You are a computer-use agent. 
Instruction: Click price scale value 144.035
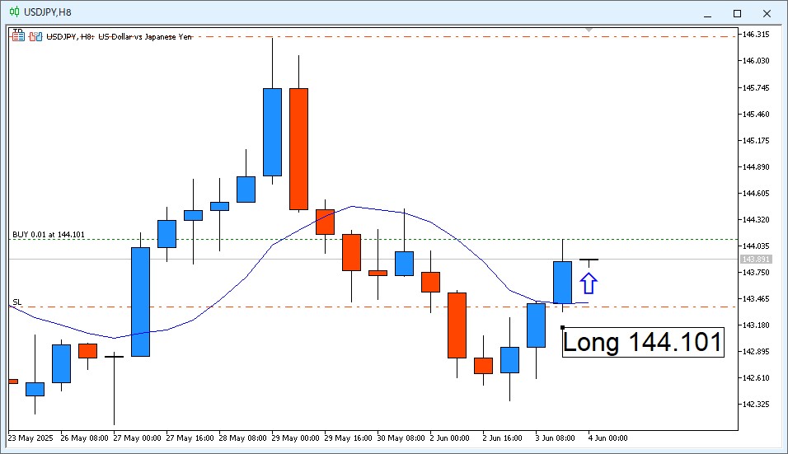[x=756, y=246]
